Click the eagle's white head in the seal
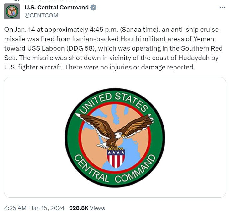 point(118,136)
